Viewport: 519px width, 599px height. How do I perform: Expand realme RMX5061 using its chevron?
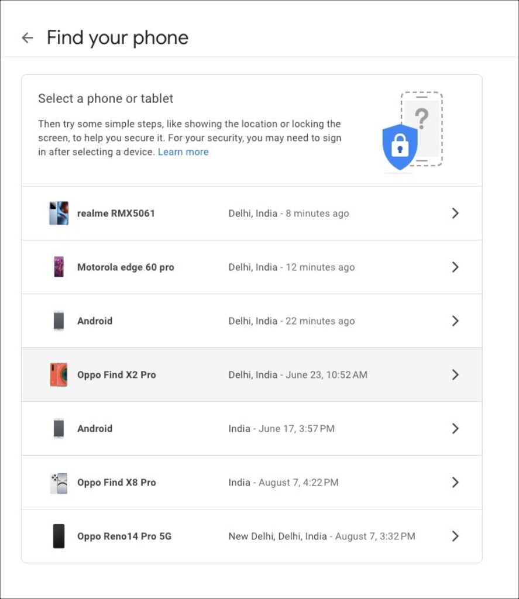[455, 214]
